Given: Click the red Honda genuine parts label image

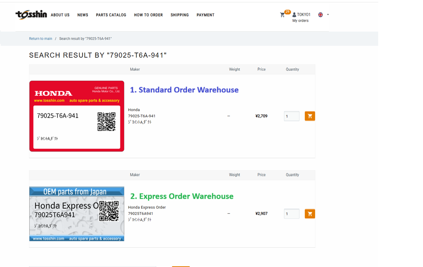Looking at the screenshot, I should tap(77, 116).
